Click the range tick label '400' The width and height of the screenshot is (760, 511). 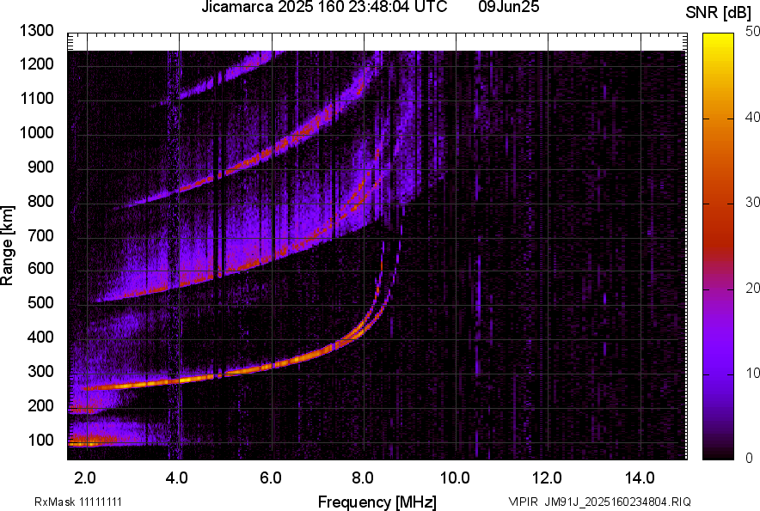[40, 337]
